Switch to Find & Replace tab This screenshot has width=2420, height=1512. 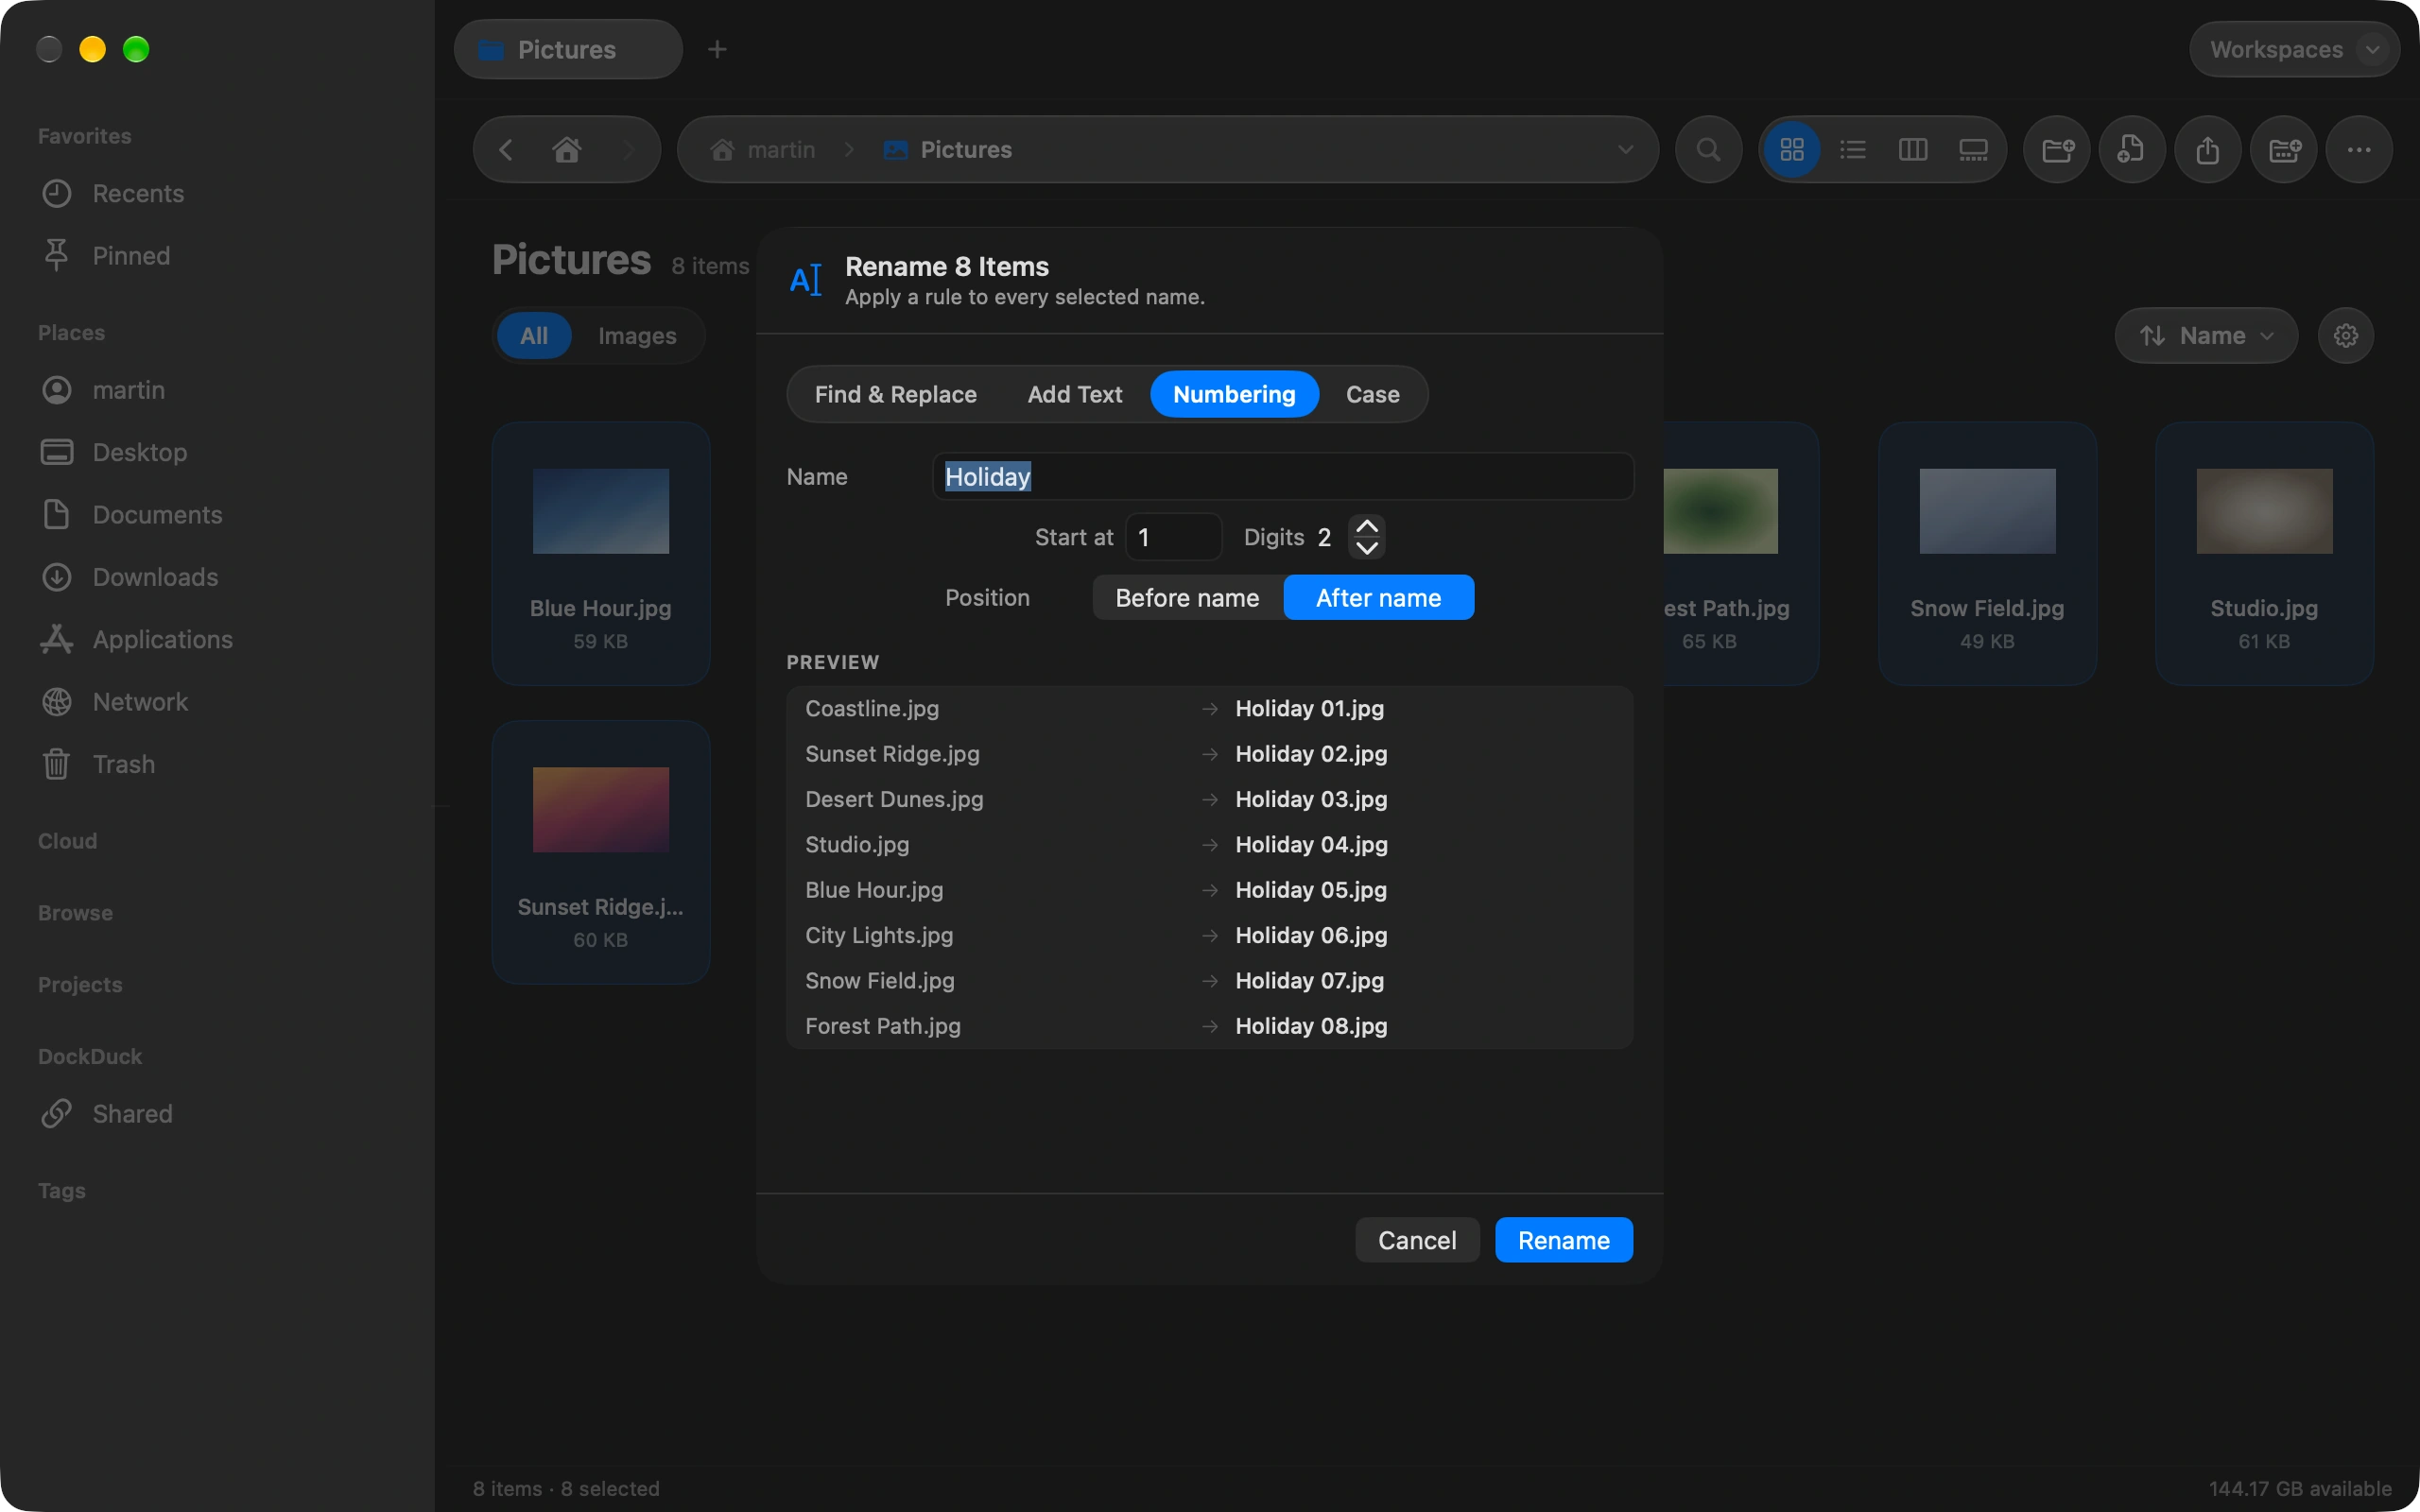coord(895,394)
